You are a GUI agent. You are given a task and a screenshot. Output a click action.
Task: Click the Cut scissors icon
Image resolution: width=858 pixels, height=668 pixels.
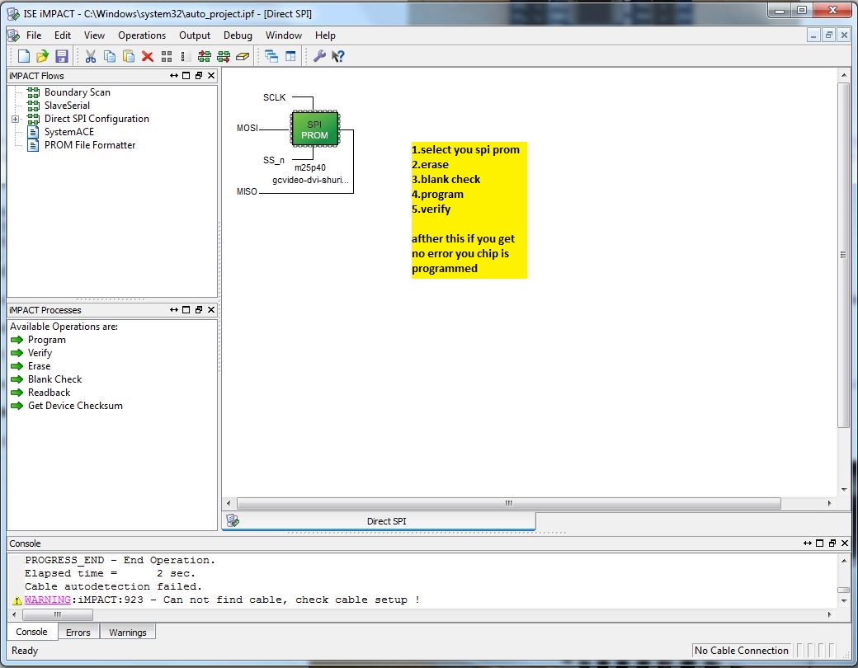point(91,56)
